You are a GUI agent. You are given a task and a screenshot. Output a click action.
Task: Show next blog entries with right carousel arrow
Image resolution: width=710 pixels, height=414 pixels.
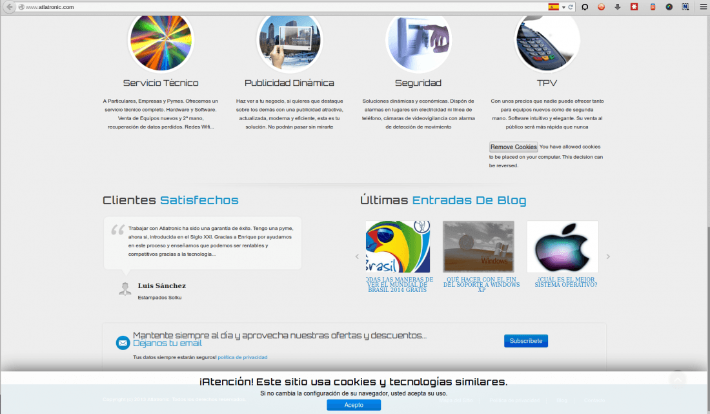(608, 256)
